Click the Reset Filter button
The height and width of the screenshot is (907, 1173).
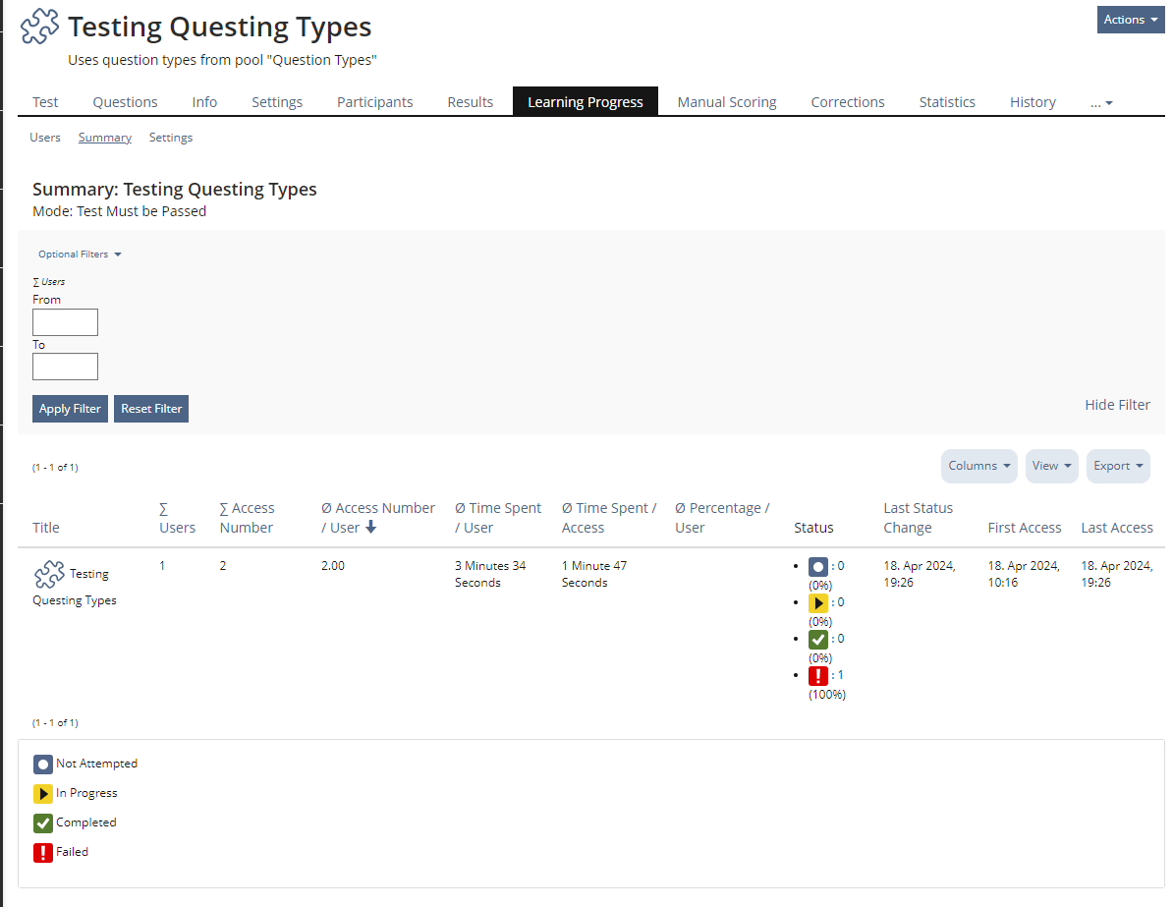coord(151,409)
